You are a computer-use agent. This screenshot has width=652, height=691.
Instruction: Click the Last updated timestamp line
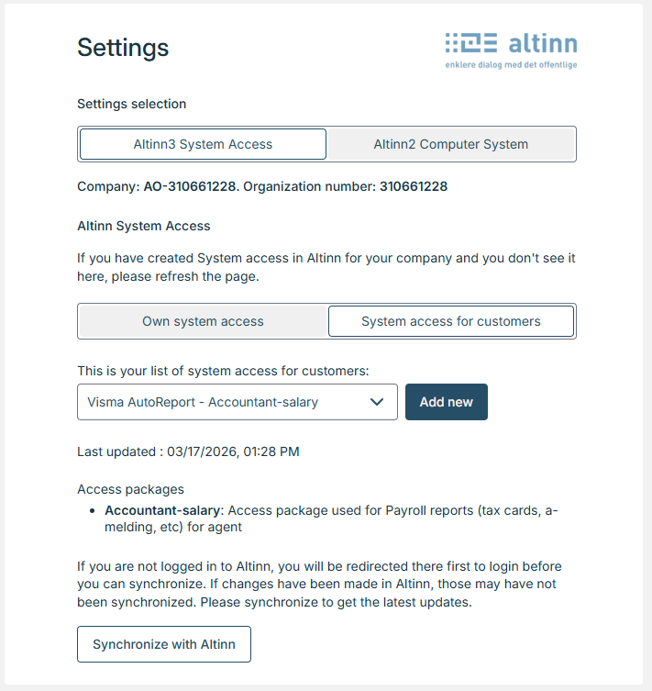click(x=188, y=451)
